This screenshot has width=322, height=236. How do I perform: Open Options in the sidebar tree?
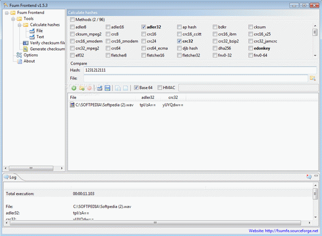click(x=30, y=55)
